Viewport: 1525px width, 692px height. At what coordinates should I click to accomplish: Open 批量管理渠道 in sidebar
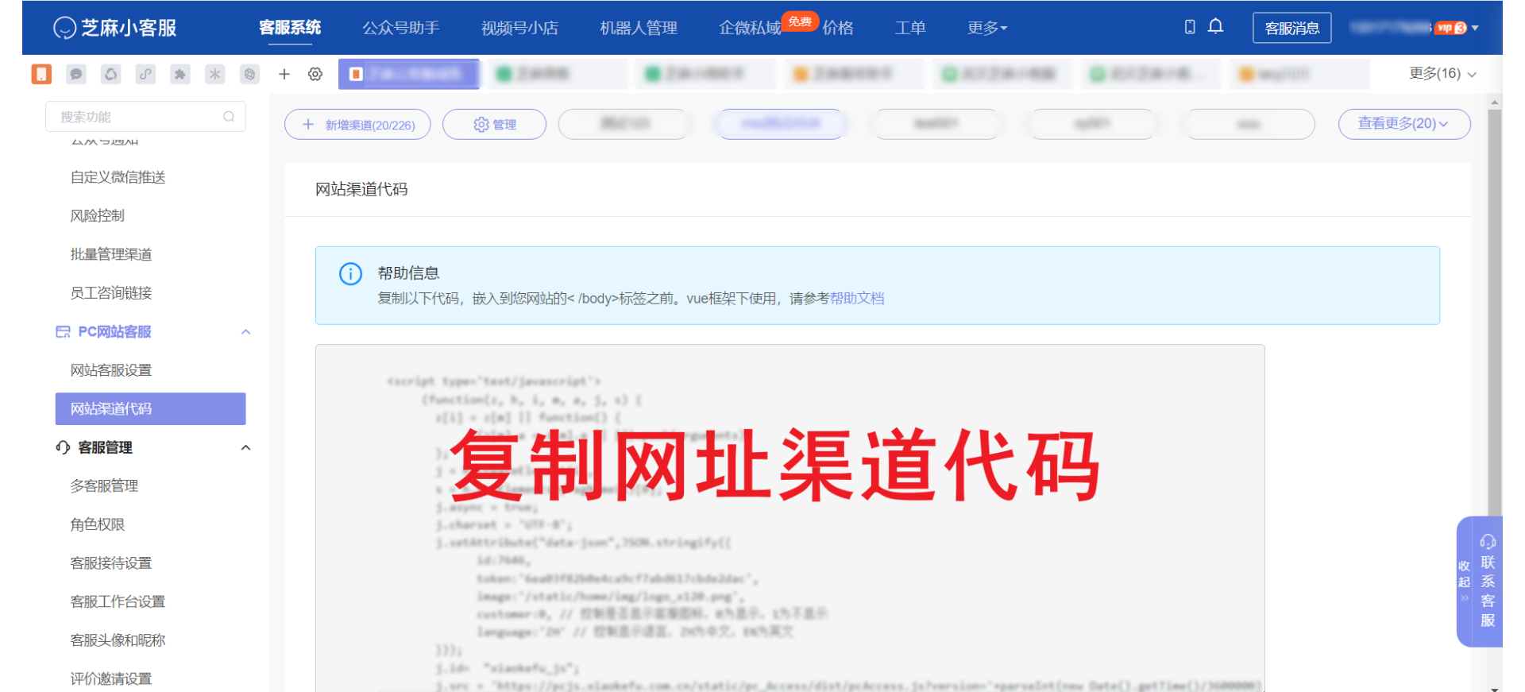point(111,254)
